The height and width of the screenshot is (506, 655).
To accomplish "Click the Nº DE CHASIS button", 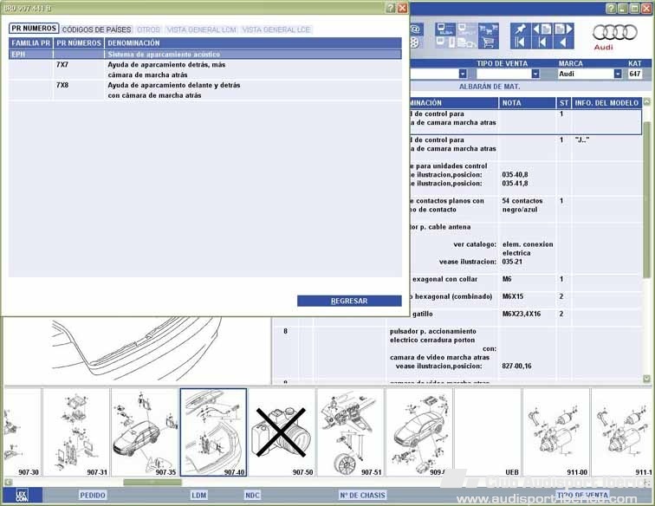I will coord(361,496).
